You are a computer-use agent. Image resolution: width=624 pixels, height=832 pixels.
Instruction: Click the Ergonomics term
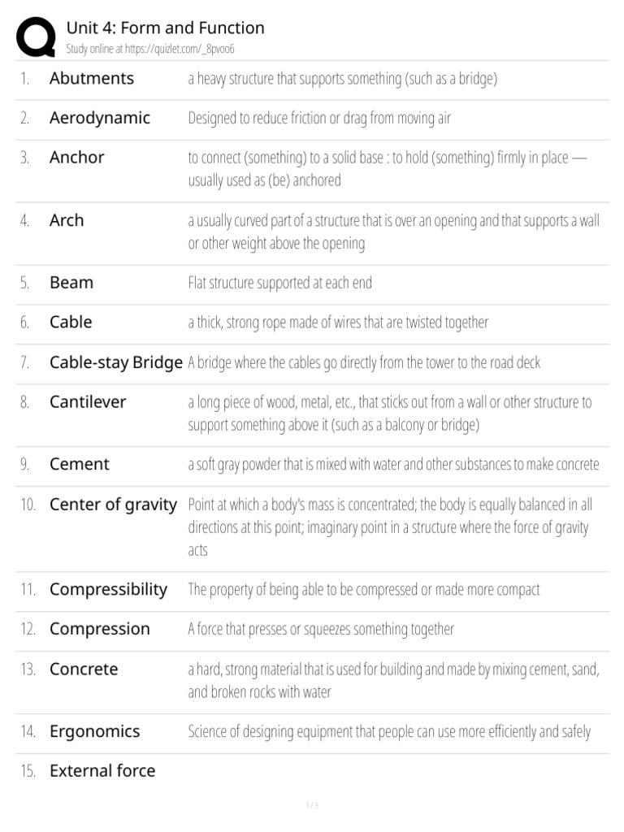[95, 732]
